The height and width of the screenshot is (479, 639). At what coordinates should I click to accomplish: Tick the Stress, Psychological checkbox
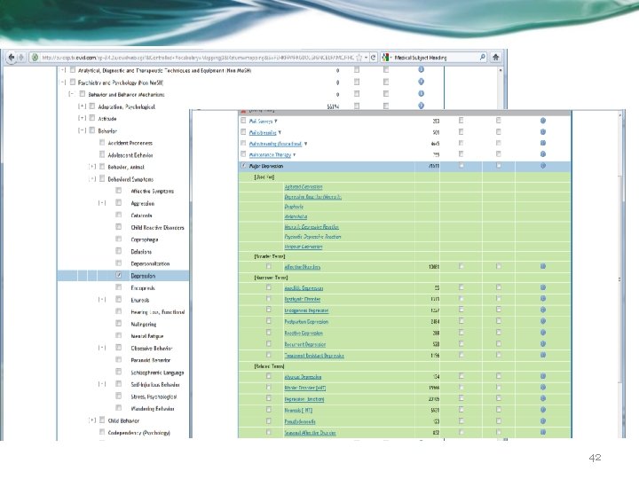coord(119,396)
